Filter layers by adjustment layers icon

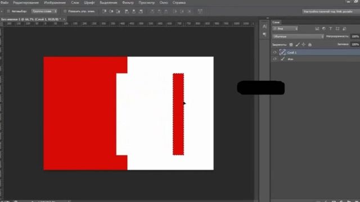(x=324, y=29)
